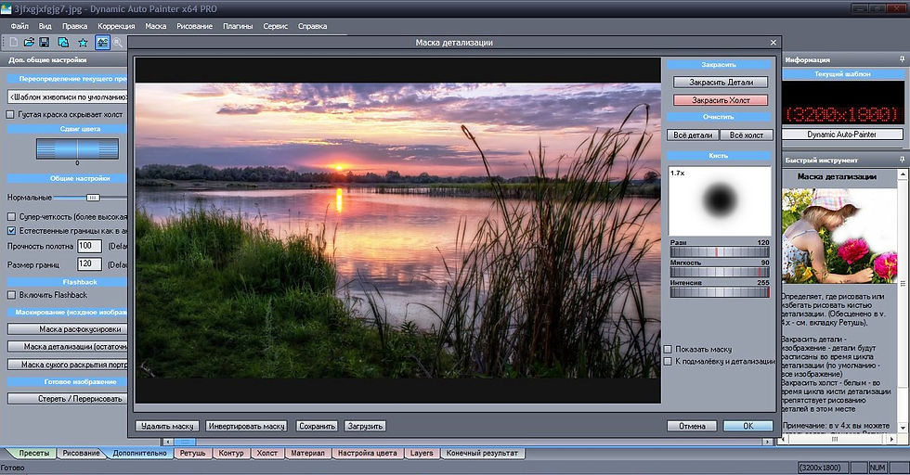Open the Сервис menu
Viewport: 910px width, 475px height.
tap(275, 26)
